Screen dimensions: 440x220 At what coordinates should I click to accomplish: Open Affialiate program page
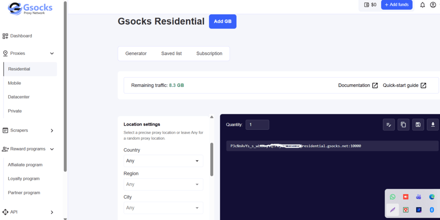click(25, 165)
